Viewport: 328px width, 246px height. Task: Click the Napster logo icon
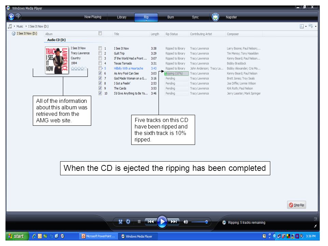coord(215,17)
